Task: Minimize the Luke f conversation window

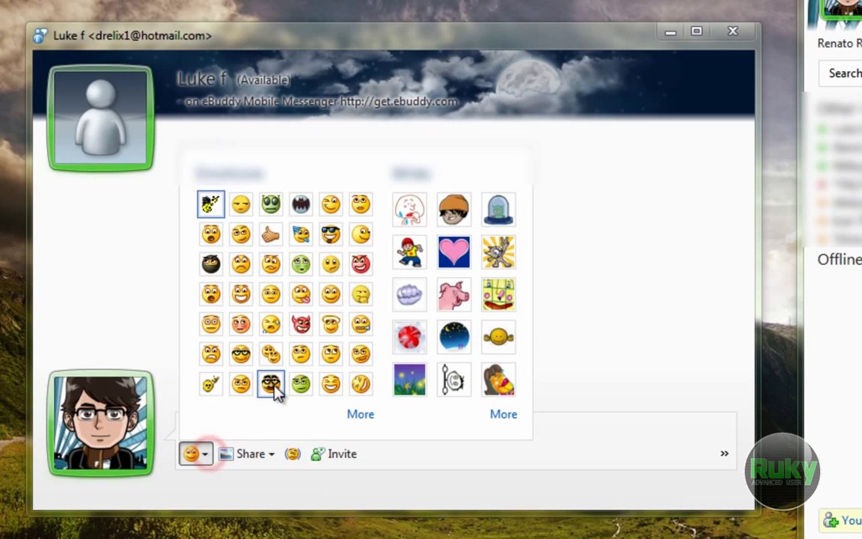Action: click(670, 32)
